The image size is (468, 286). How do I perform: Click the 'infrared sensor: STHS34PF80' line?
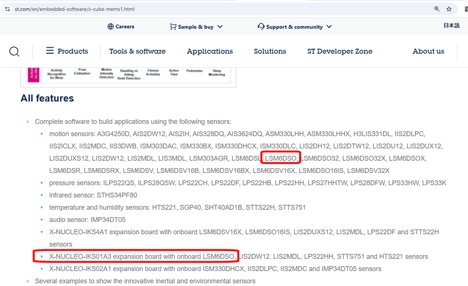click(x=93, y=195)
